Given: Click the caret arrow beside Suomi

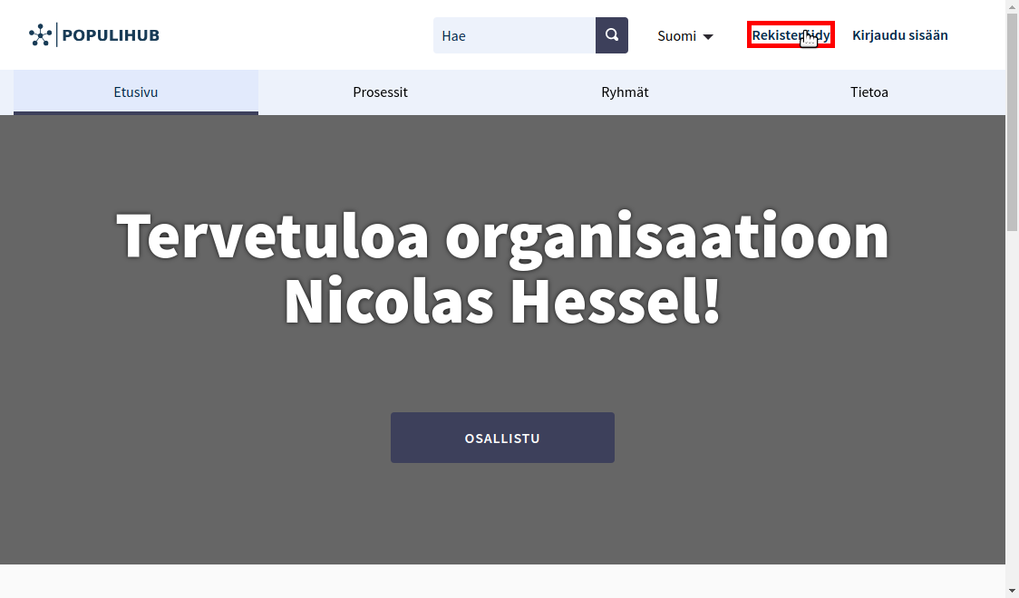Looking at the screenshot, I should [708, 36].
